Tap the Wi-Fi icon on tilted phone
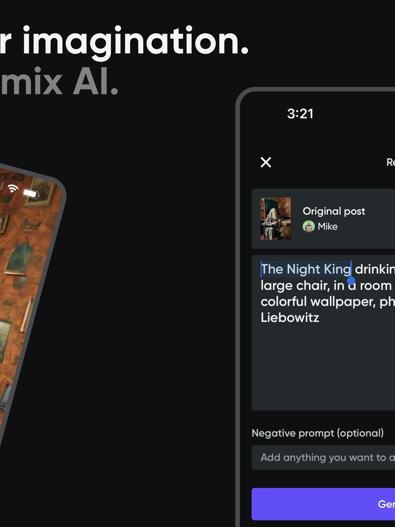Viewport: 395px width, 527px height. 13,188
